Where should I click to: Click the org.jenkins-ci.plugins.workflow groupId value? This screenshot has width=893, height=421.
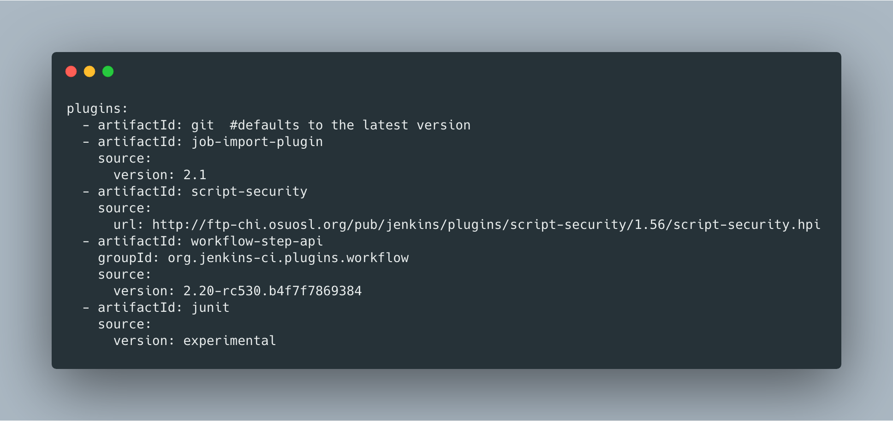[x=288, y=258]
